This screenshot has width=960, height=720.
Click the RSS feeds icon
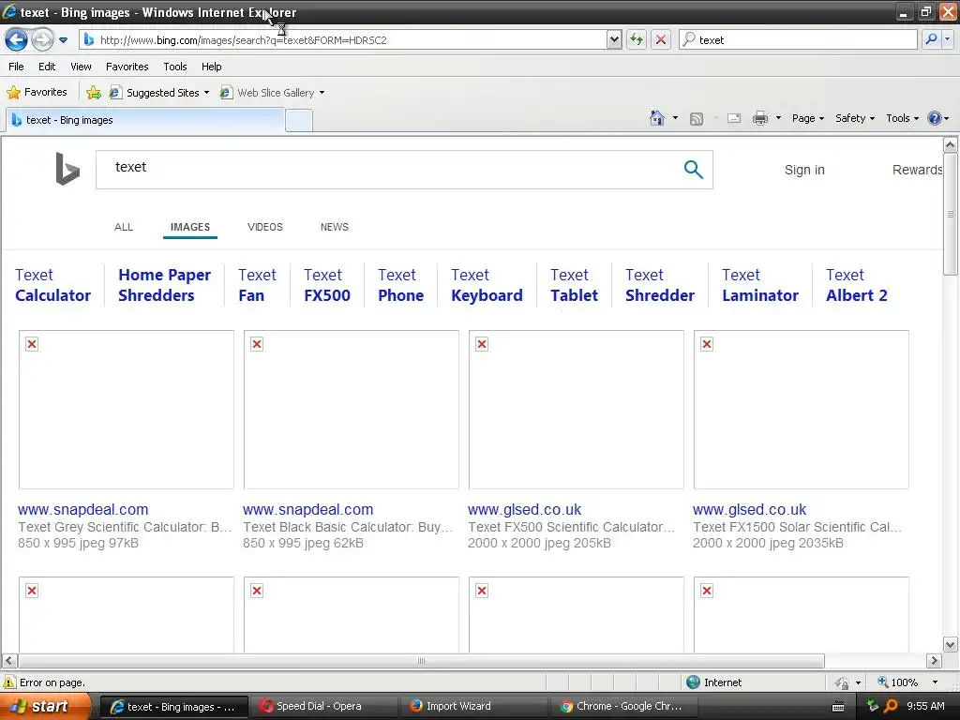coord(697,119)
